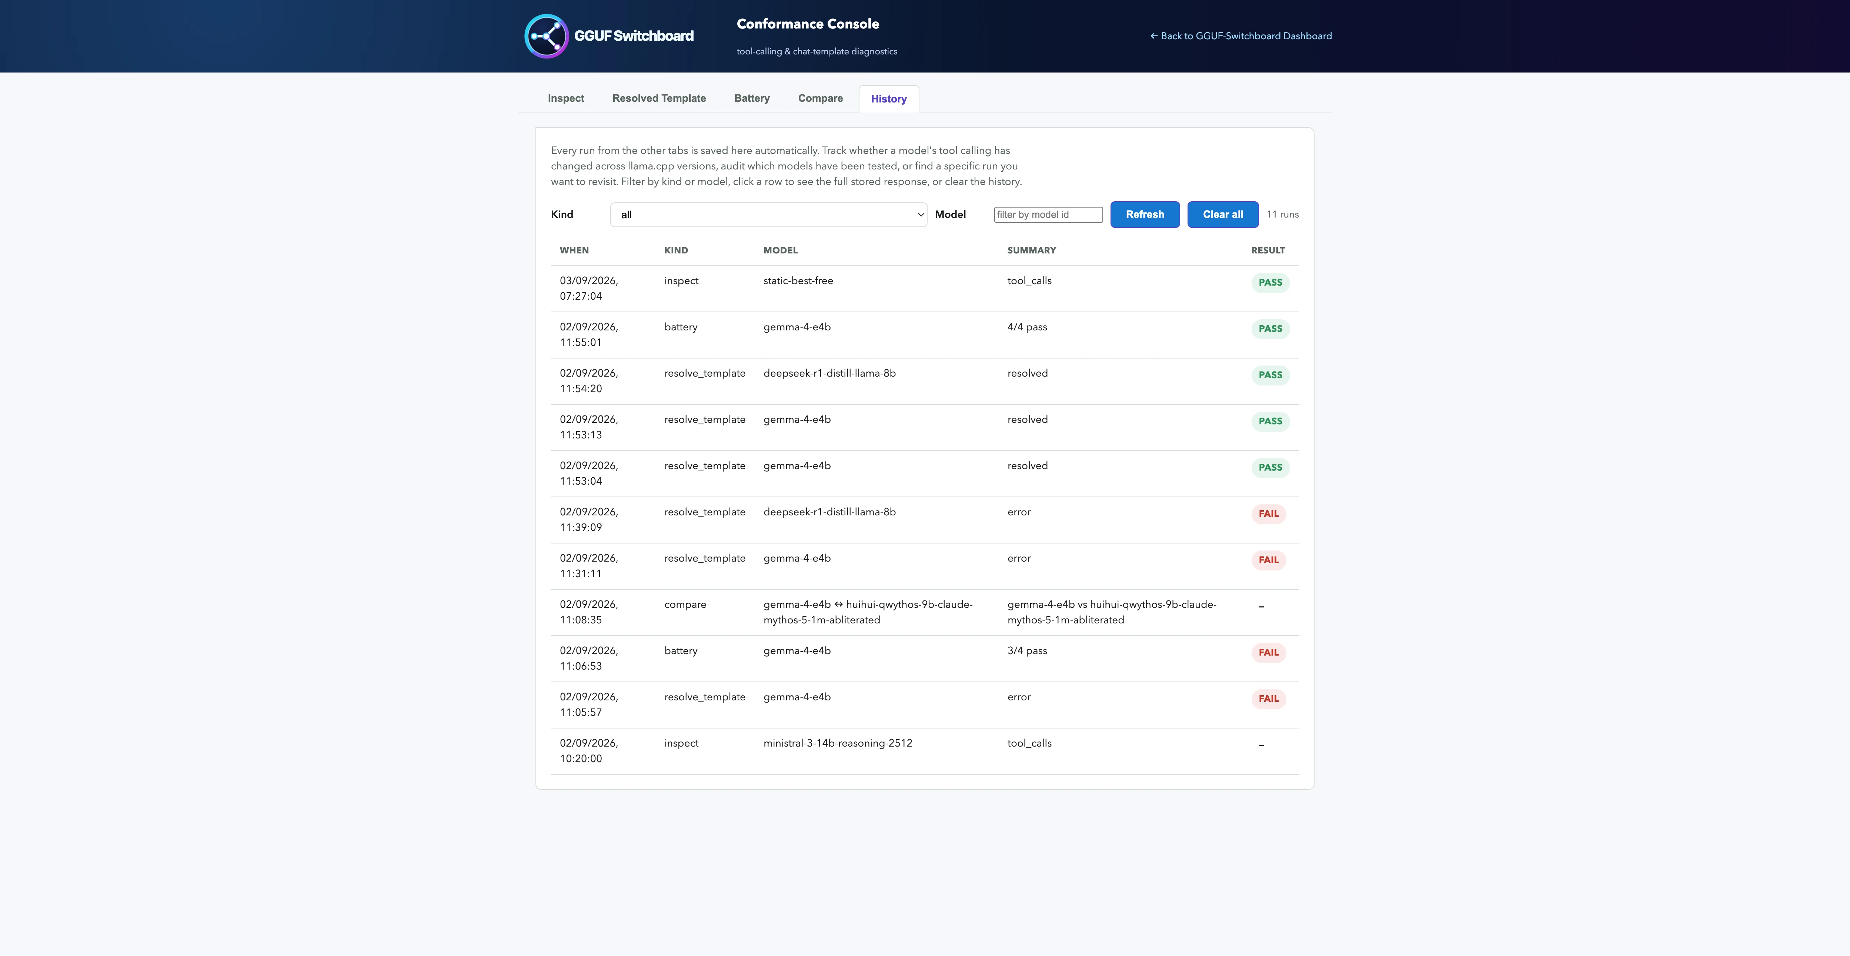Click FAIL badge on the 11:05:57 row
The image size is (1850, 956).
(x=1268, y=699)
